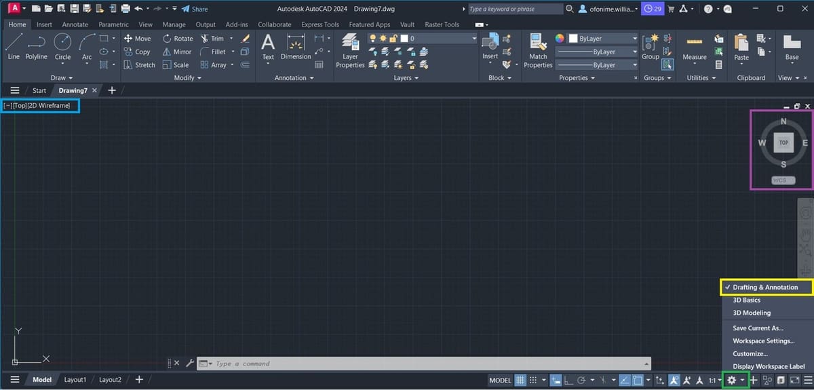This screenshot has width=814, height=390.
Task: Click the white ByLayer color swatch
Action: pyautogui.click(x=573, y=39)
